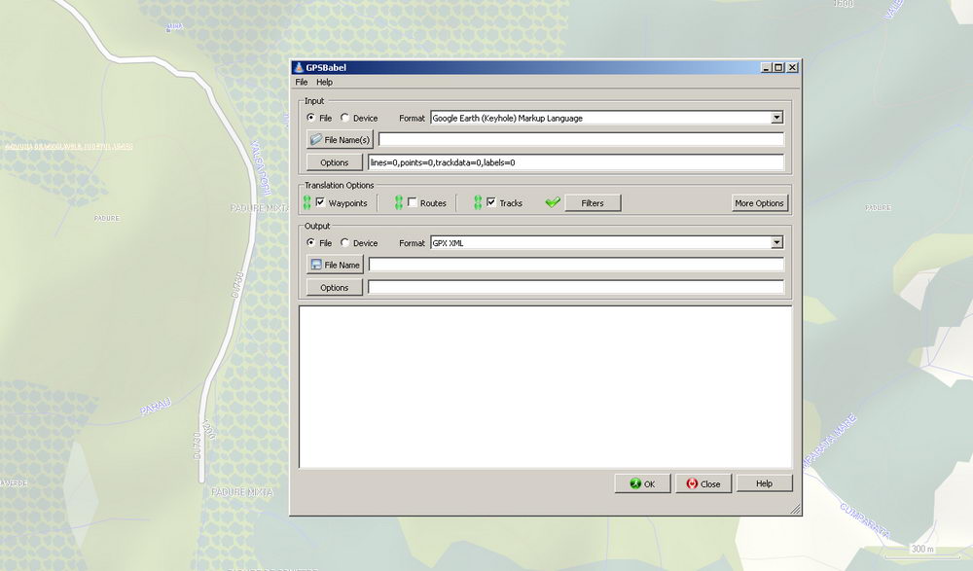Open the File menu
Image resolution: width=973 pixels, height=571 pixels.
tap(302, 82)
